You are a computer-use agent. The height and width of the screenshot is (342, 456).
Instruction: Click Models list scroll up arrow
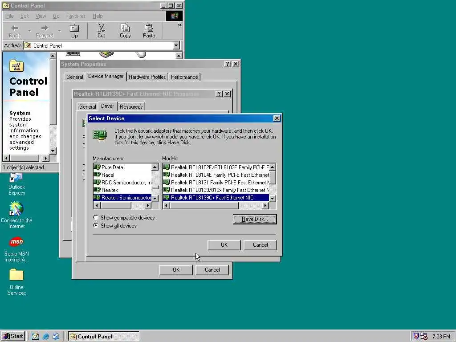[x=272, y=167]
